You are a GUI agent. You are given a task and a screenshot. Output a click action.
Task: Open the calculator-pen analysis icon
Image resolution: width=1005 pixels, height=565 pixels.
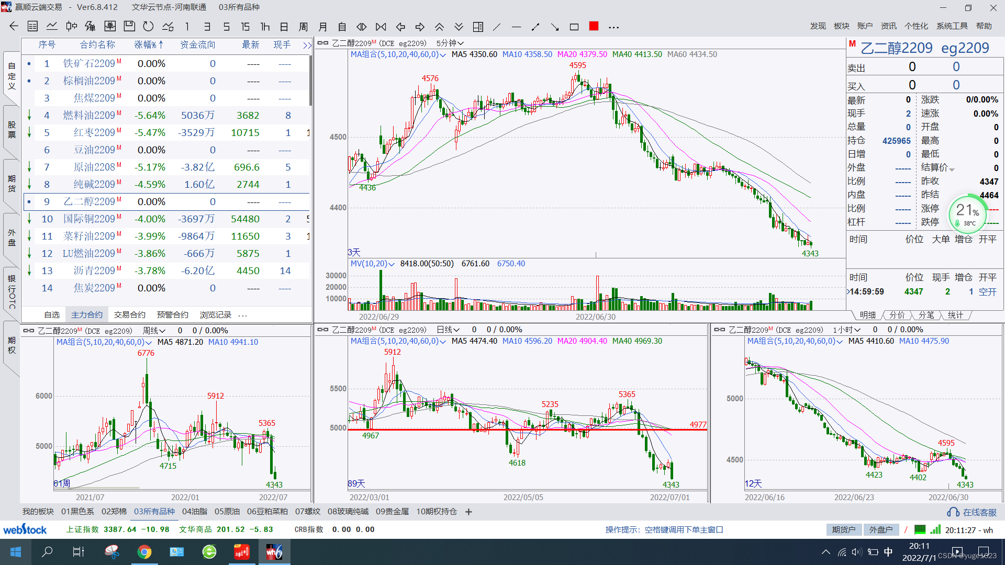(x=91, y=26)
